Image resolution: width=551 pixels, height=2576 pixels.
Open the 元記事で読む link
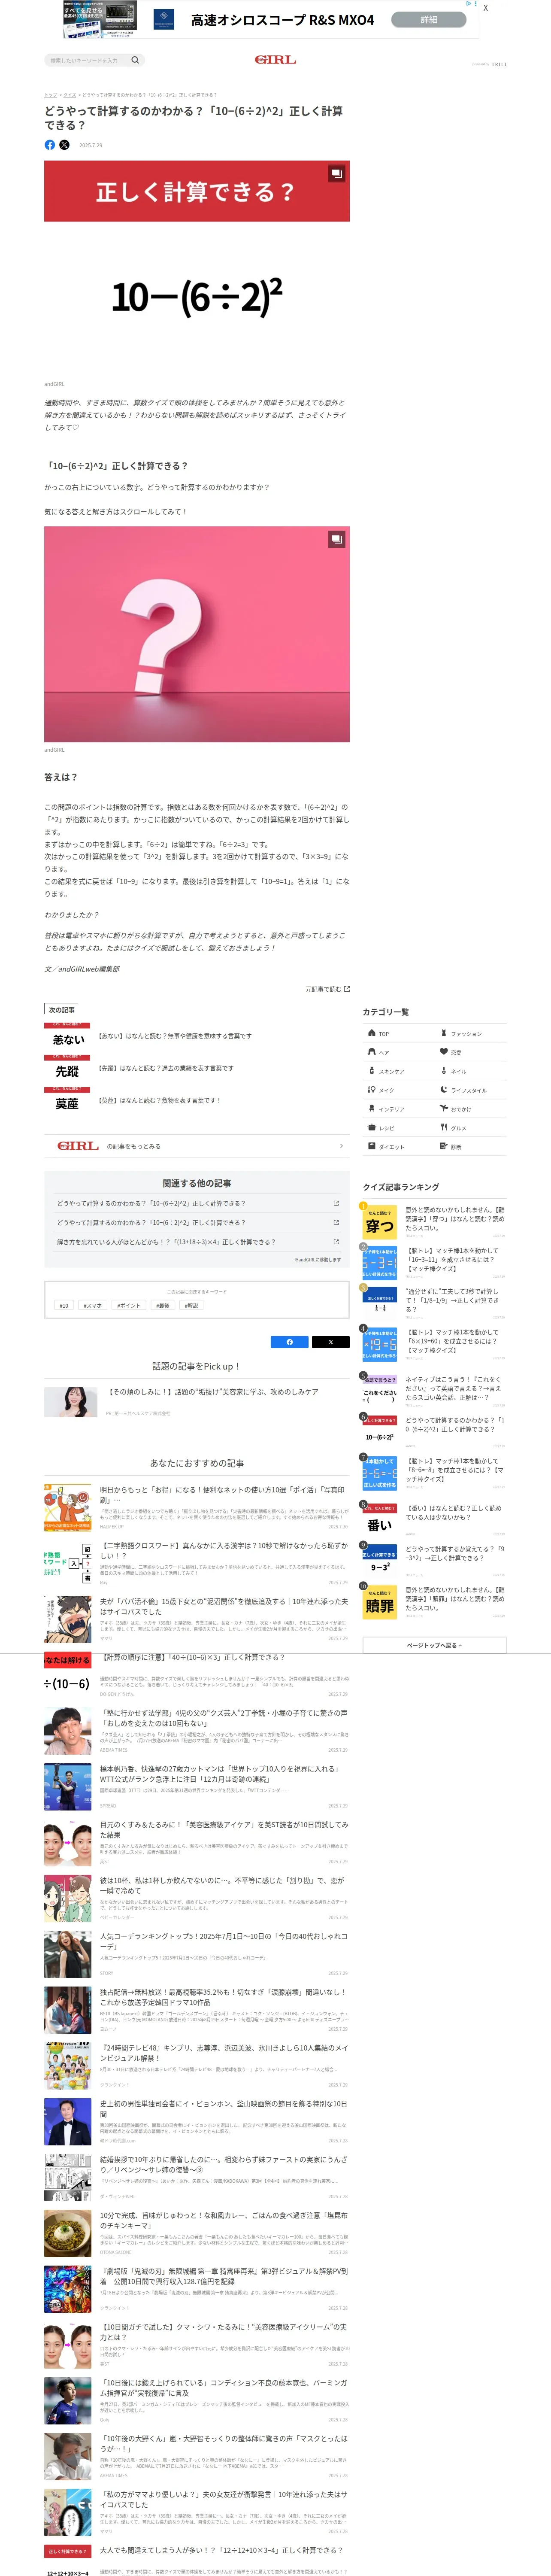click(323, 989)
